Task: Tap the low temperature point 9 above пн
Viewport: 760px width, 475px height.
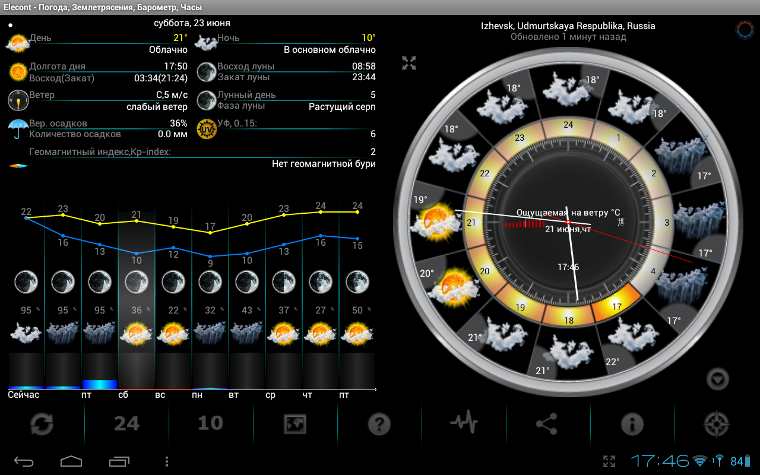Action: (210, 256)
